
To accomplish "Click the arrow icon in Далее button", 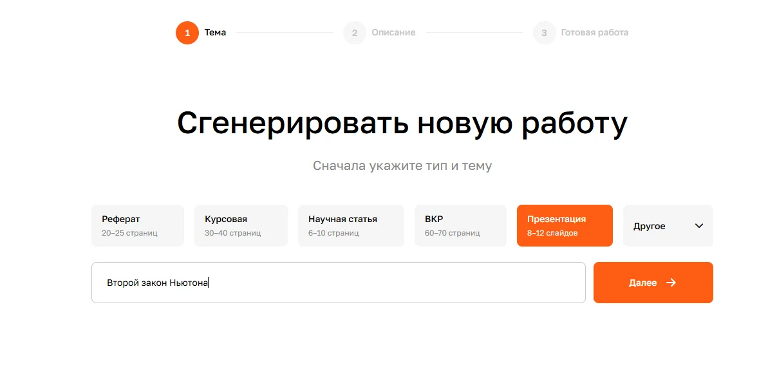I will pyautogui.click(x=671, y=283).
